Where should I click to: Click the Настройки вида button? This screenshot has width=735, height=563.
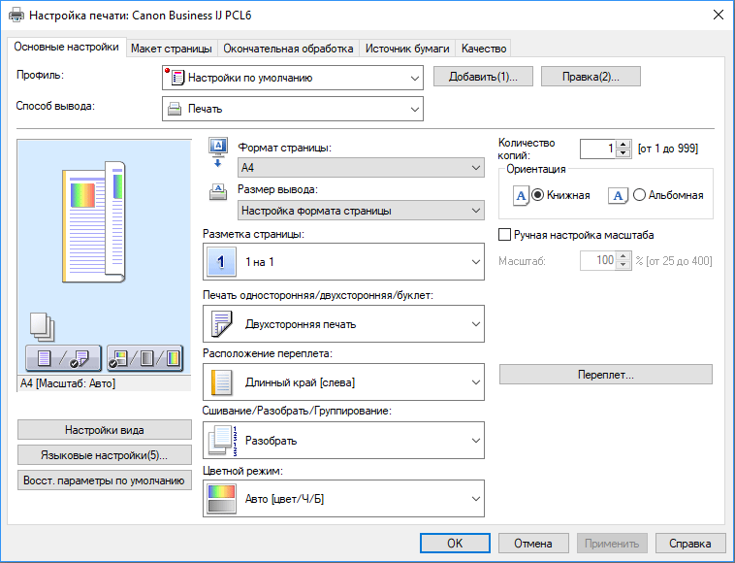(105, 430)
